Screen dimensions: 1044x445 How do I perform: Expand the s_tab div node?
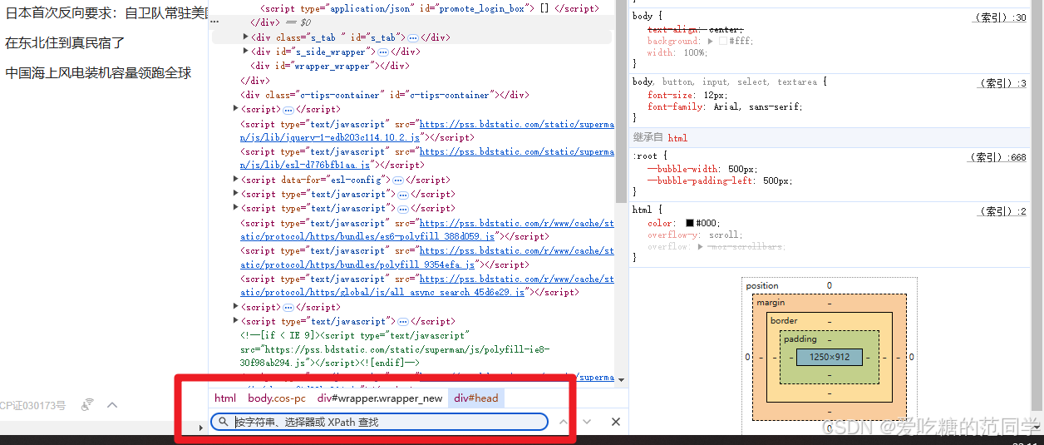(x=245, y=37)
